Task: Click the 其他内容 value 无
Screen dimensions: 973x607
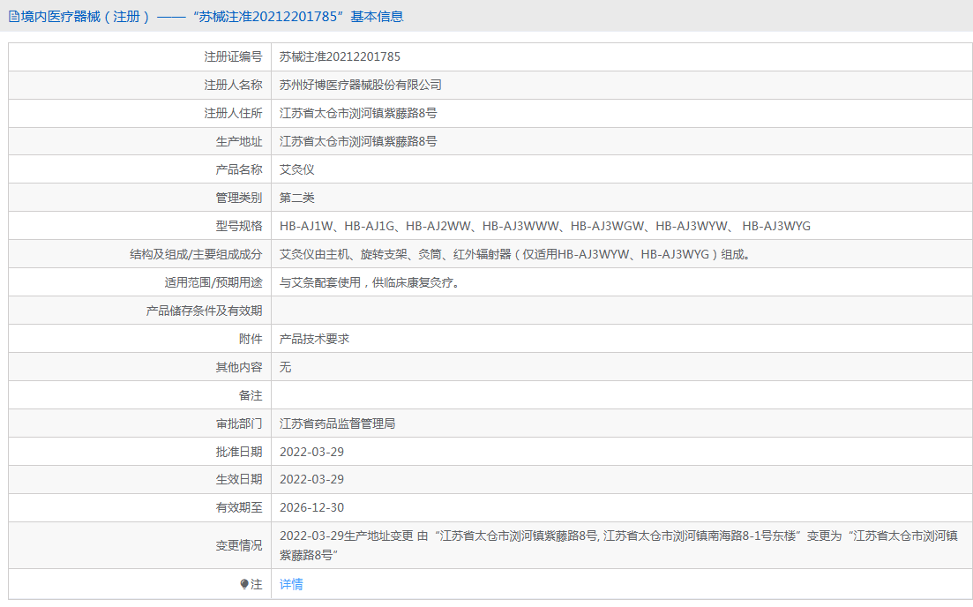Action: point(285,367)
